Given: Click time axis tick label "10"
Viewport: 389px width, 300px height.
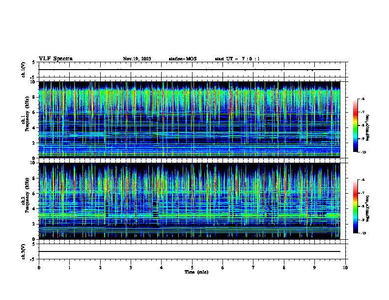Looking at the screenshot, I should 345,268.
